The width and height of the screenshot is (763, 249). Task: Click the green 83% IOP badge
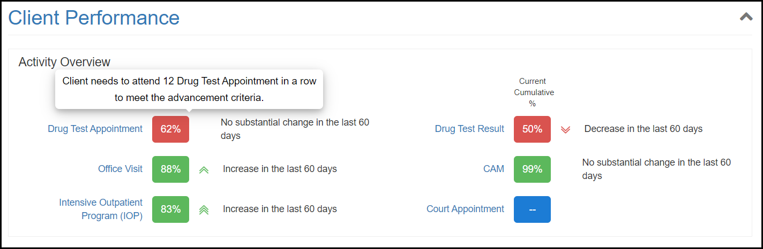coord(170,209)
